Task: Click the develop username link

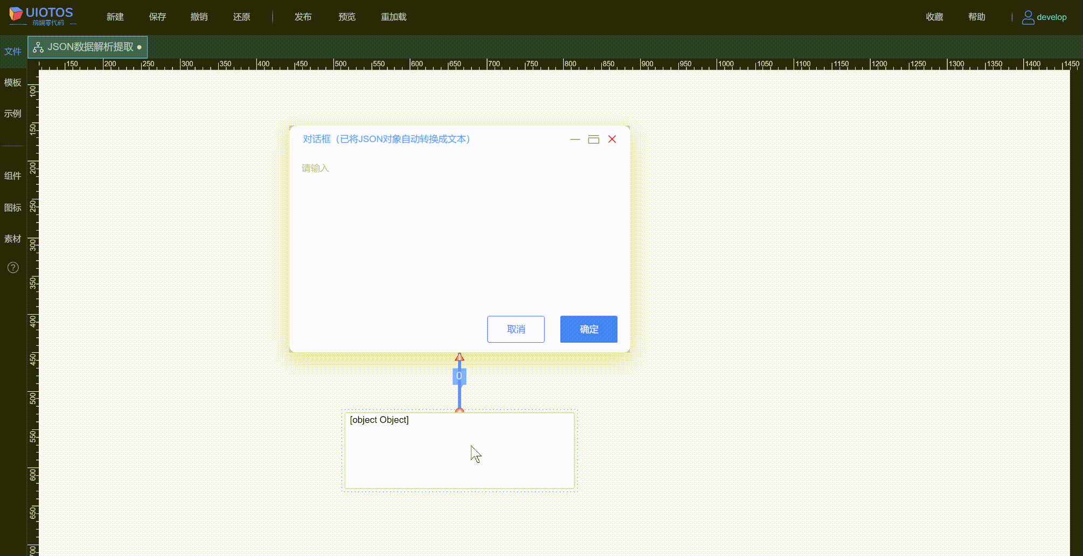Action: coord(1052,17)
